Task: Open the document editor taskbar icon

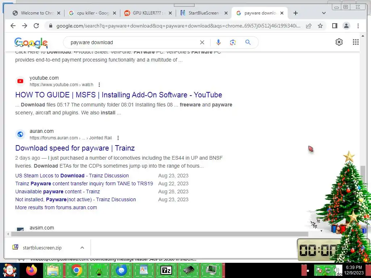Action: (144, 270)
